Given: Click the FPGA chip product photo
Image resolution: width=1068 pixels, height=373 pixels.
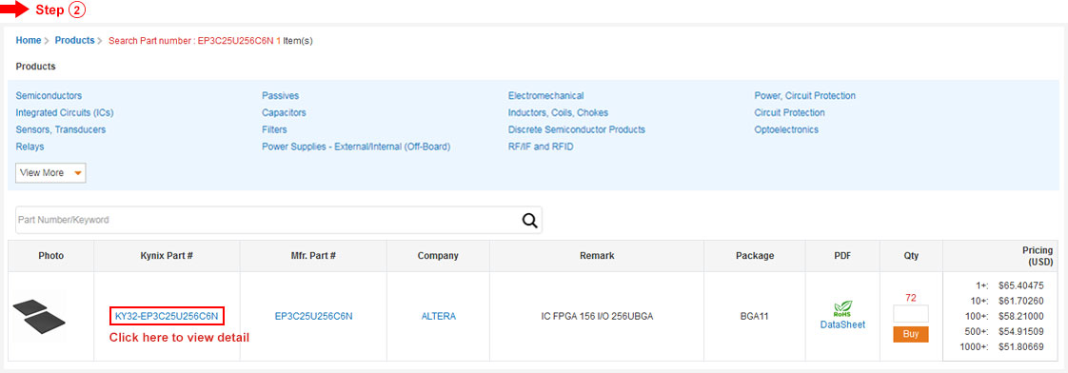Looking at the screenshot, I should click(x=39, y=317).
